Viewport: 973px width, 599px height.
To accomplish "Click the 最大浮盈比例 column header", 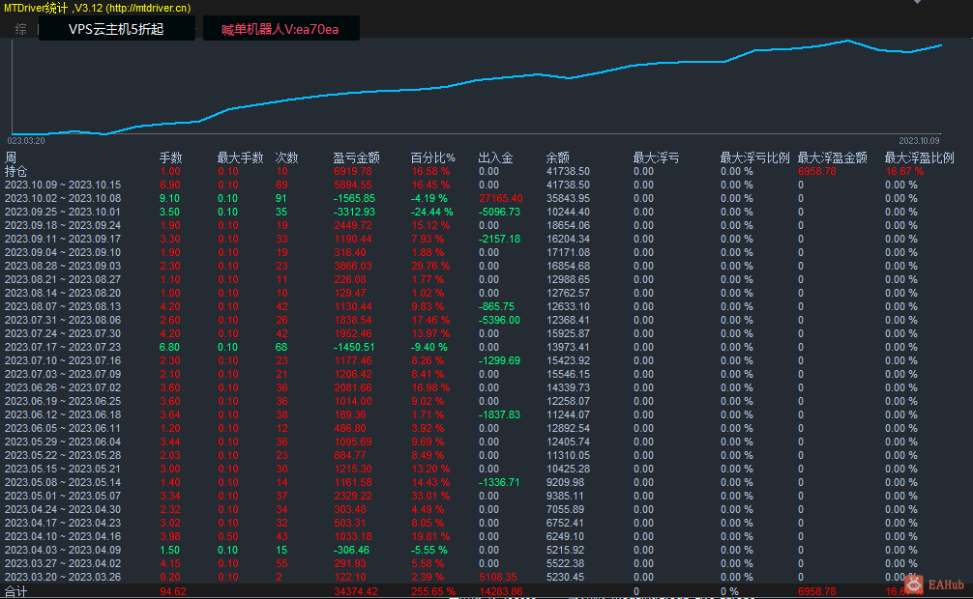I will 919,157.
